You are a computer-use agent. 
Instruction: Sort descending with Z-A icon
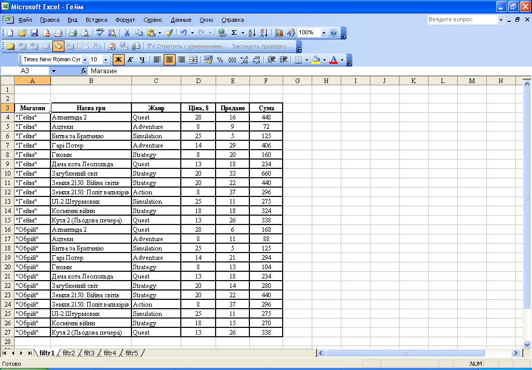click(x=264, y=33)
